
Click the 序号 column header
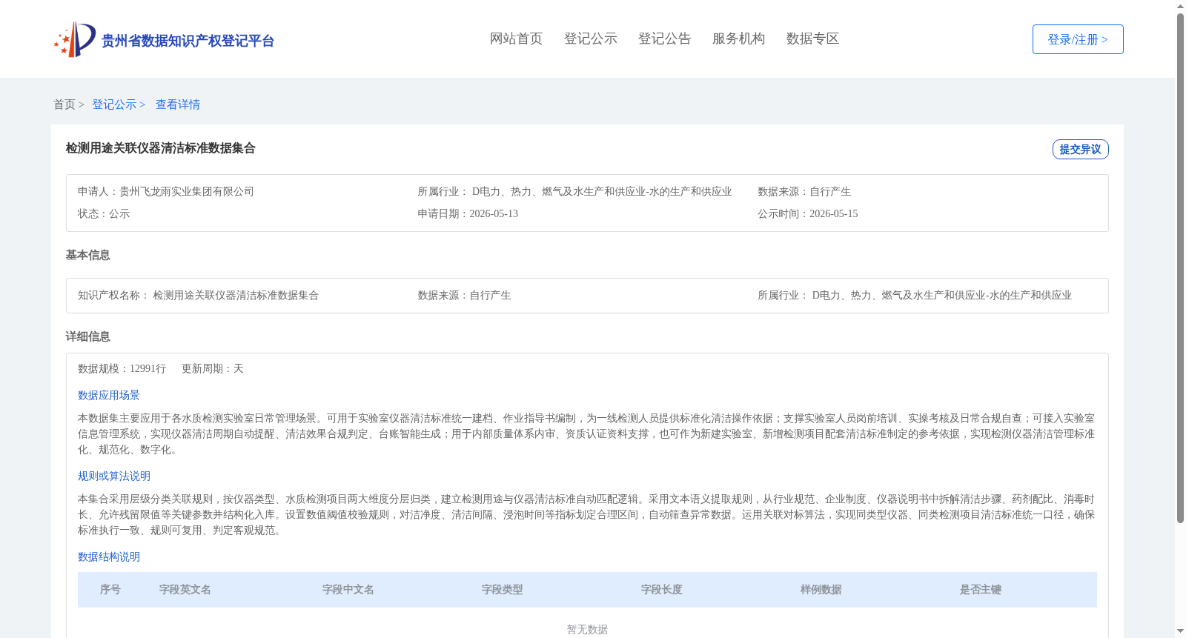pos(110,590)
